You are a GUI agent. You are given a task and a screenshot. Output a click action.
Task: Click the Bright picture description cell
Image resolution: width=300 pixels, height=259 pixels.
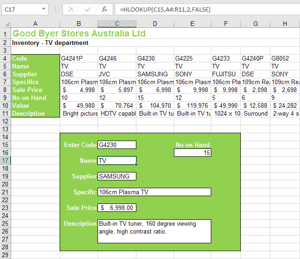79,113
